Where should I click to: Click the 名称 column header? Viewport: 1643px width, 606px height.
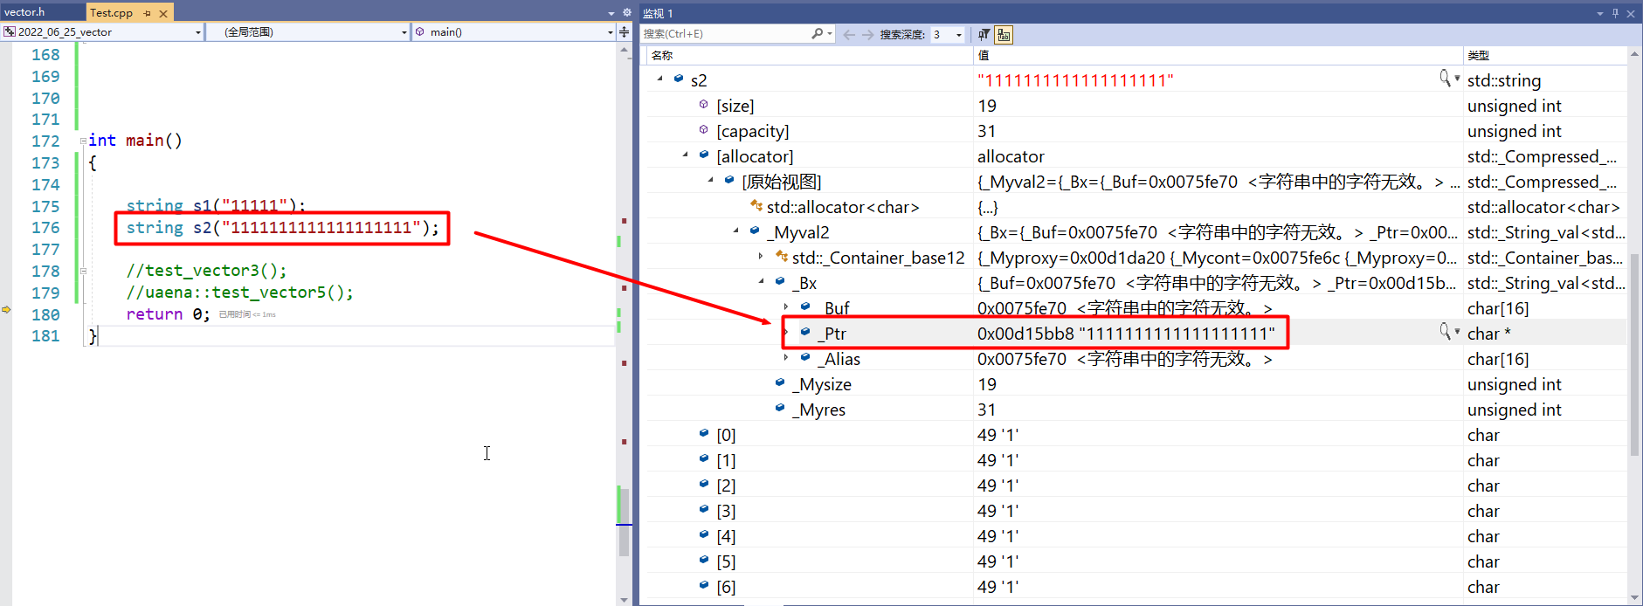pos(808,55)
